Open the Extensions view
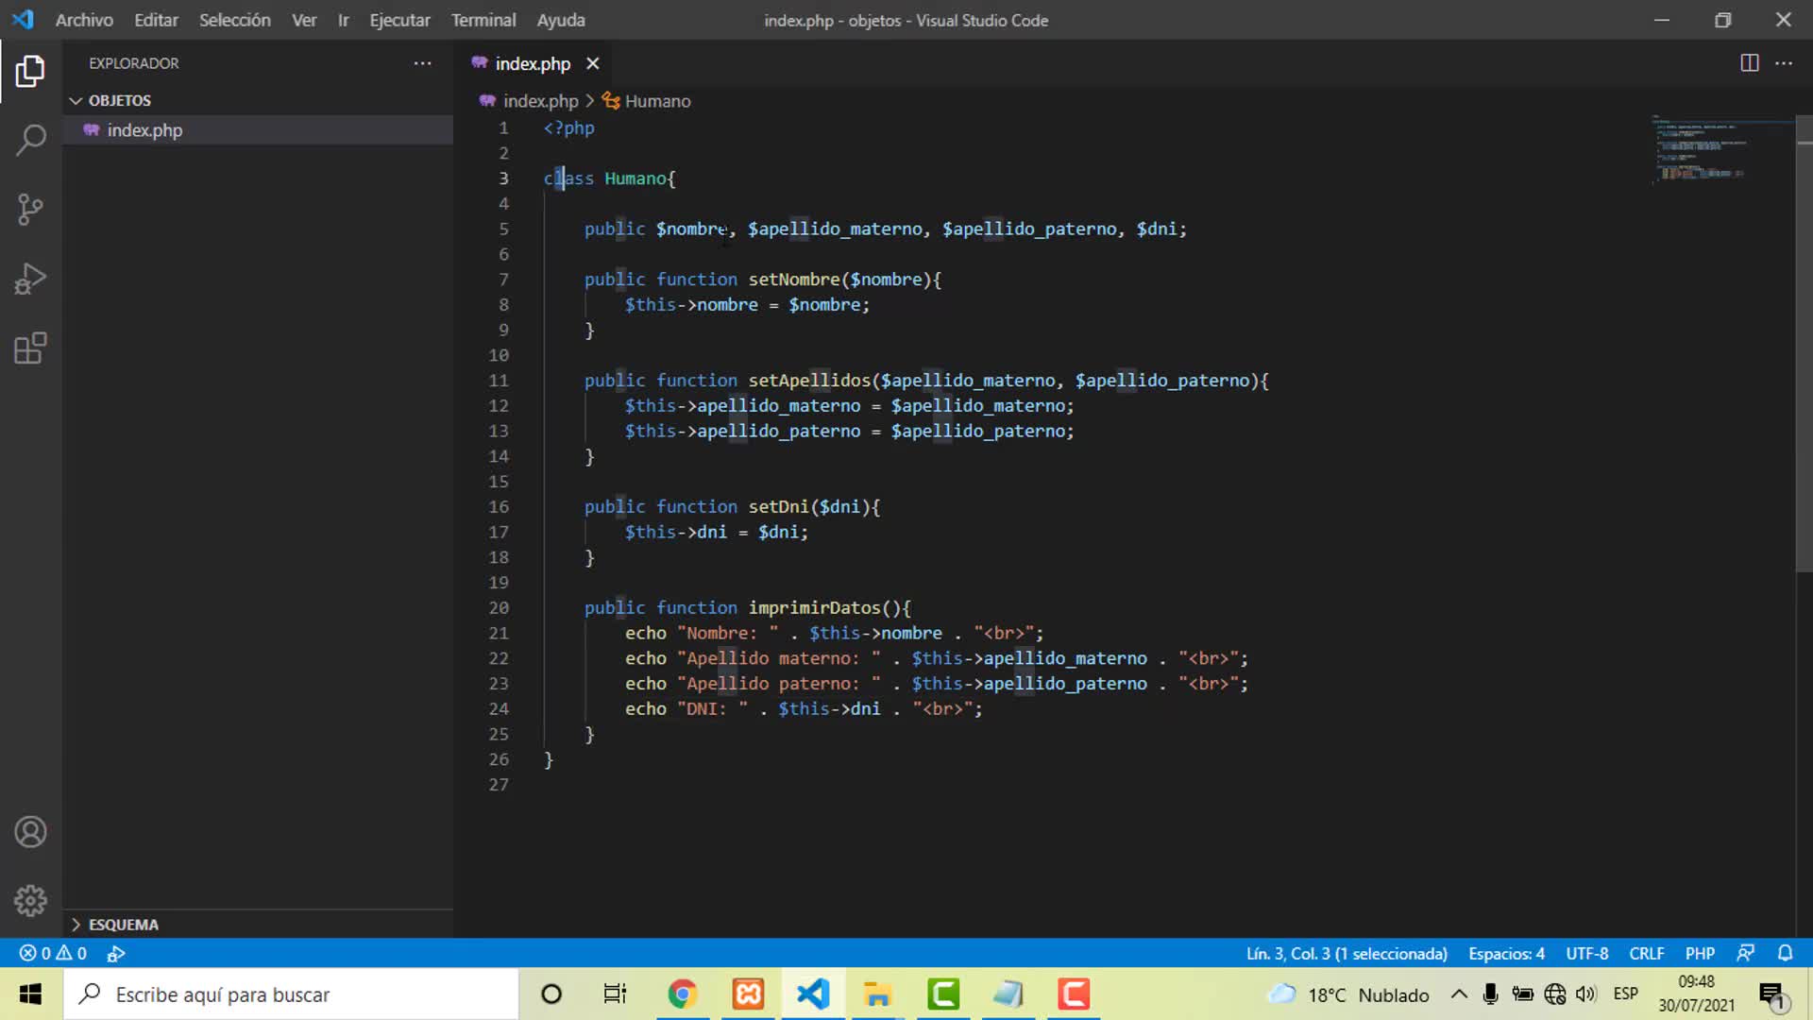Image resolution: width=1813 pixels, height=1020 pixels. (x=30, y=348)
